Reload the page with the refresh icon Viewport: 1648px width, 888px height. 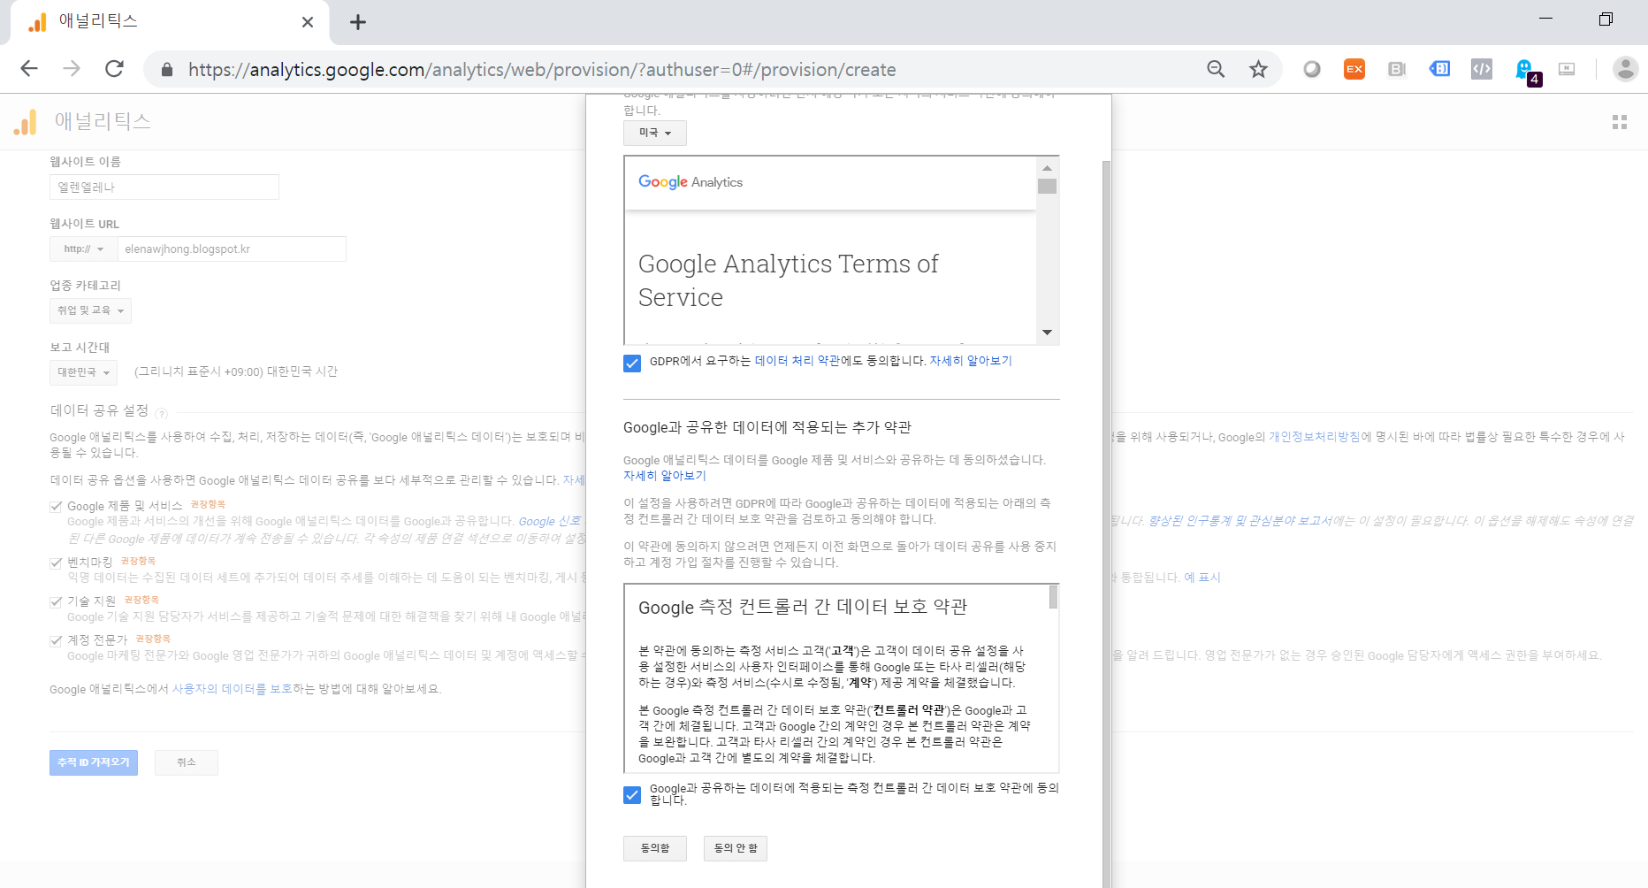pyautogui.click(x=114, y=69)
